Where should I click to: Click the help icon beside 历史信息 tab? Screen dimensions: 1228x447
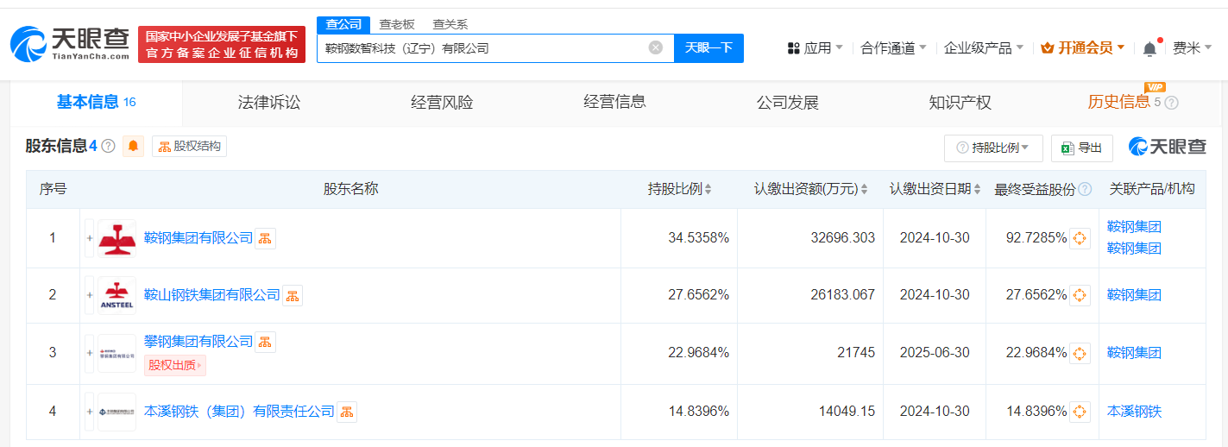(x=1171, y=103)
